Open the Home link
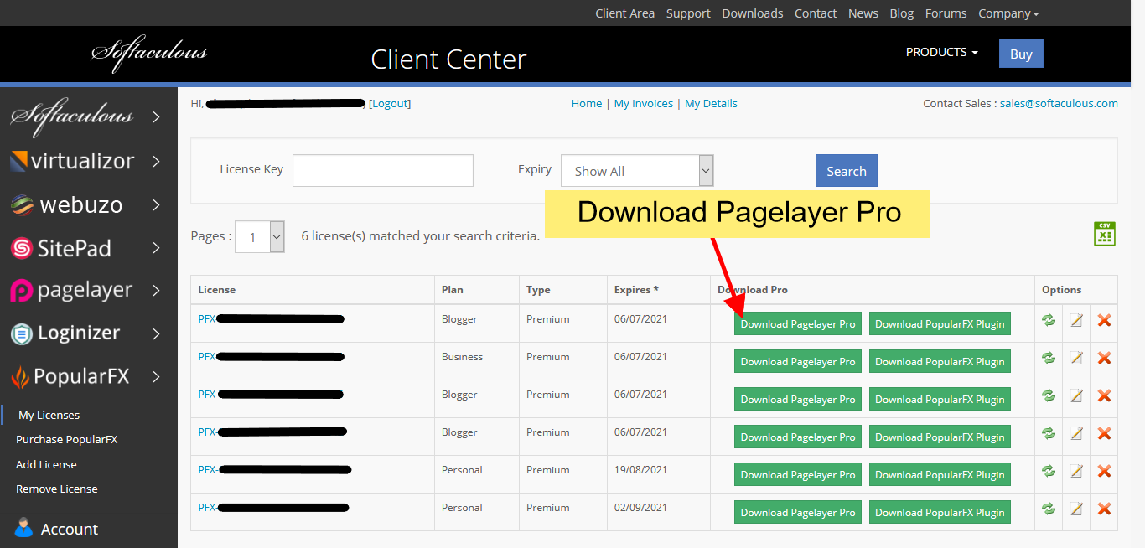Viewport: 1145px width, 548px height. [587, 103]
